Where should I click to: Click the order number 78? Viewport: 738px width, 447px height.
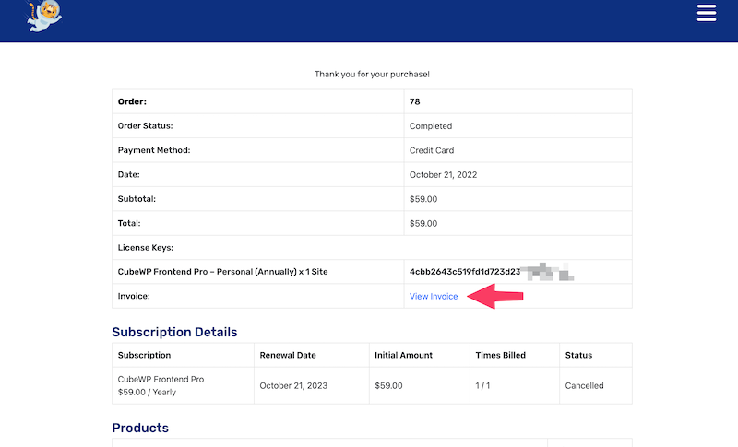pyautogui.click(x=414, y=101)
